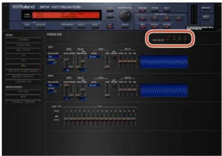
Task: Select the LFO section in the Patch list
Action: 23,66
